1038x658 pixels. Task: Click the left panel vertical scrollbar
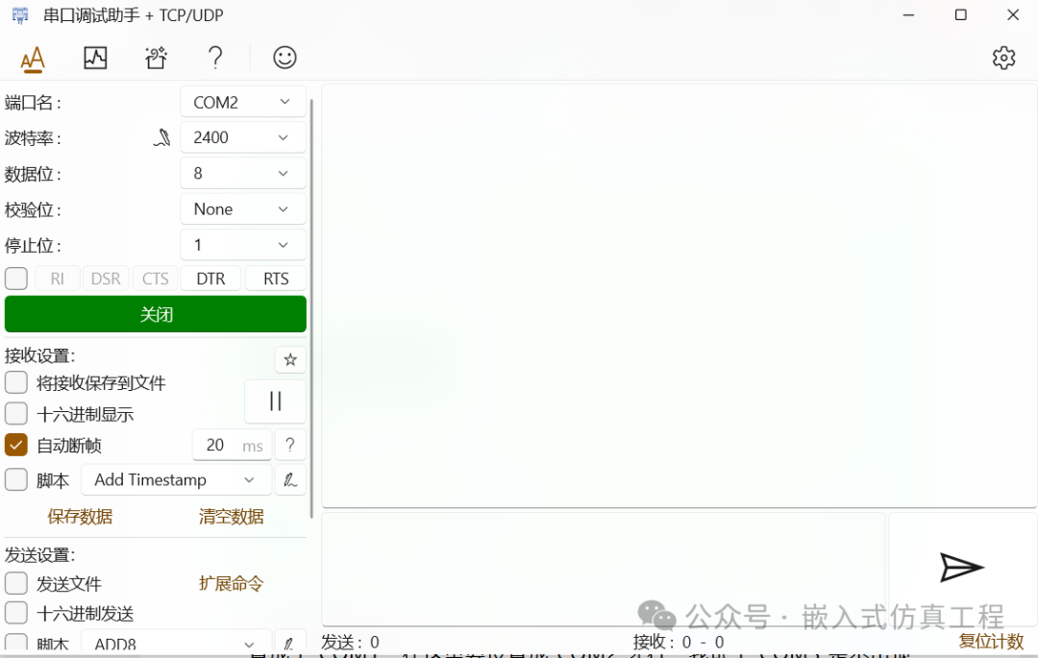(x=311, y=307)
